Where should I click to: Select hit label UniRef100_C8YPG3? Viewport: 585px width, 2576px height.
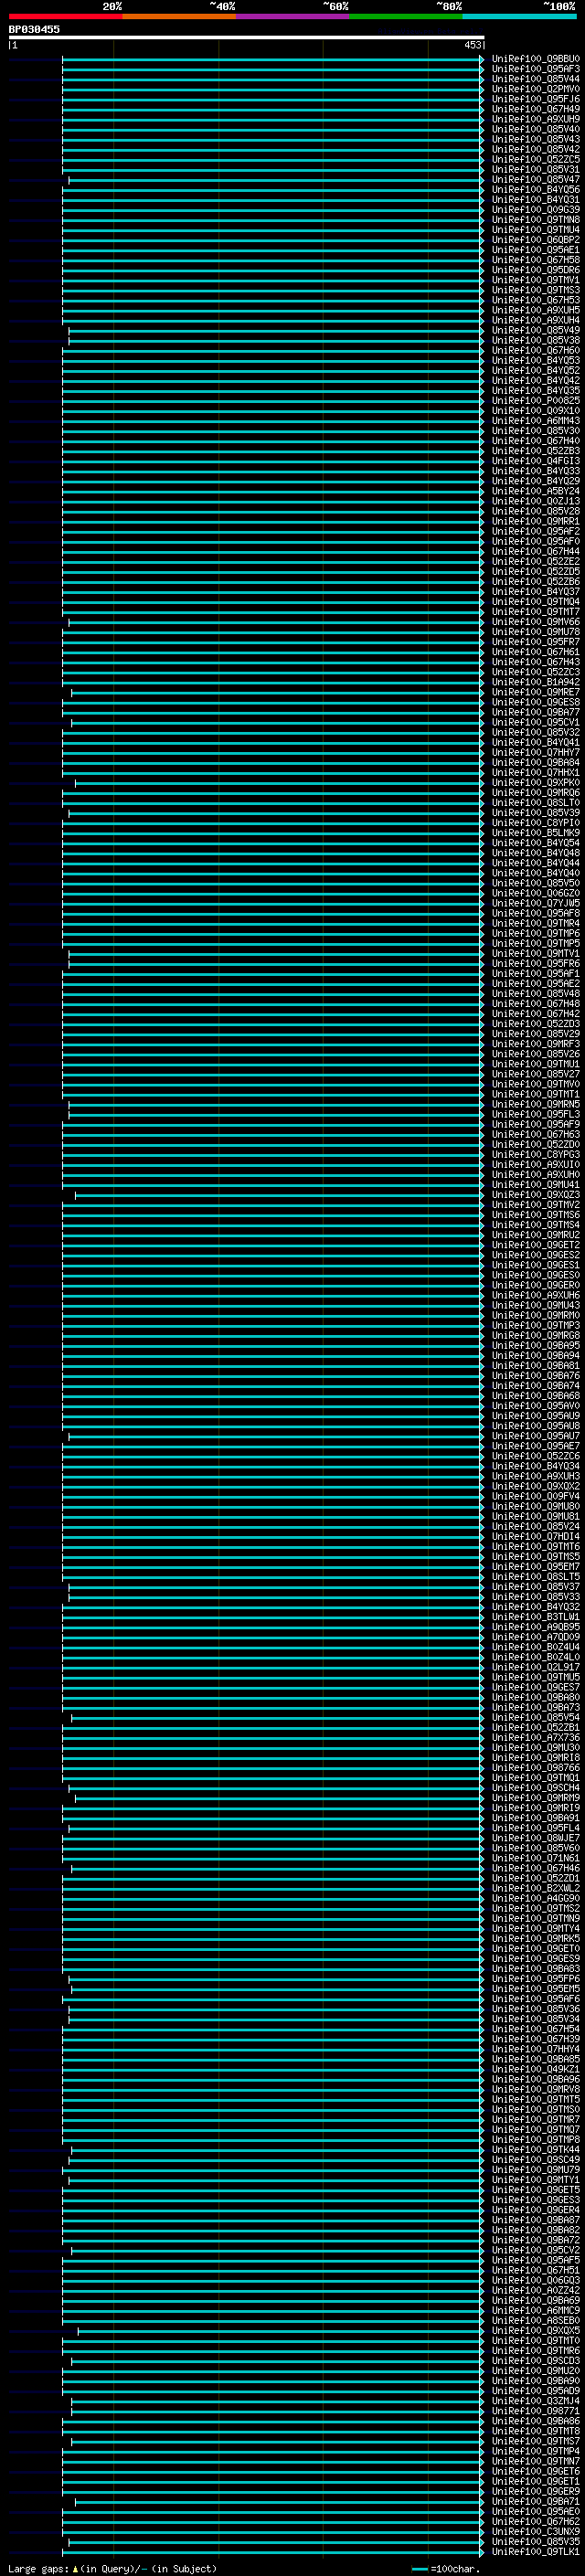point(536,1155)
